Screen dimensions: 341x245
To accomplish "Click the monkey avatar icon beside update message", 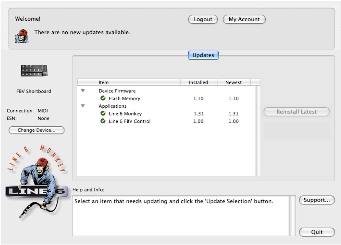I will 22,36.
